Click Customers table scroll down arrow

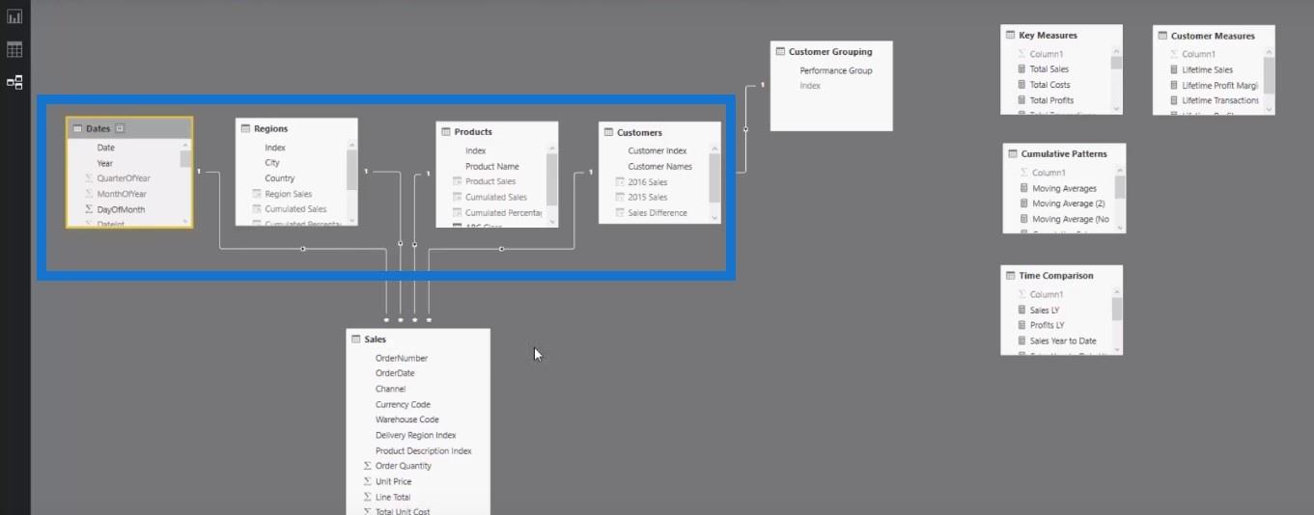point(714,217)
